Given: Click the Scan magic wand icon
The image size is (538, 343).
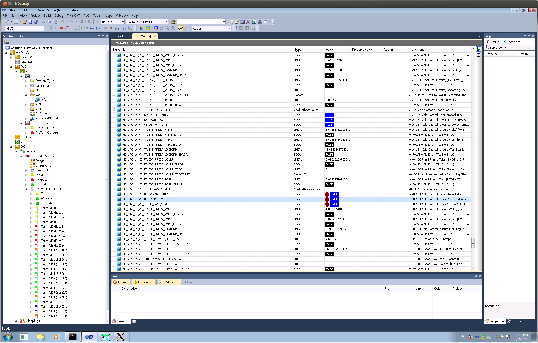Looking at the screenshot, I should (x=167, y=28).
